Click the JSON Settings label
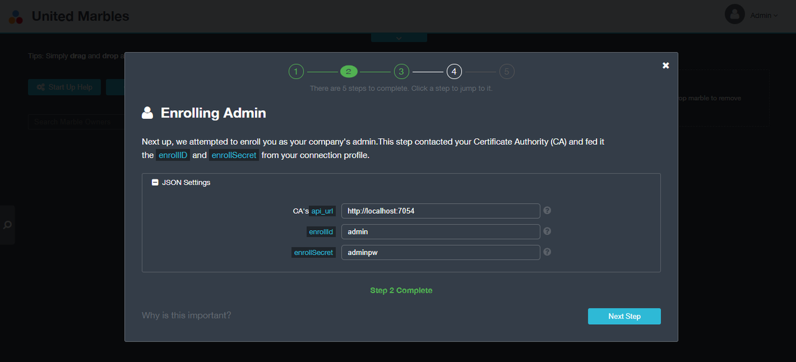 point(186,182)
